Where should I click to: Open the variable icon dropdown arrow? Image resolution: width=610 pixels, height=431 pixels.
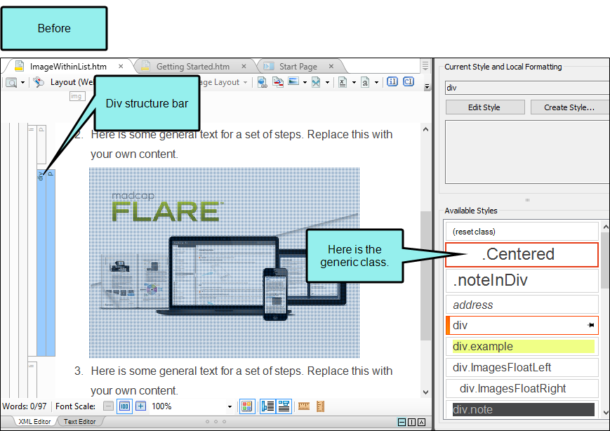click(x=354, y=82)
